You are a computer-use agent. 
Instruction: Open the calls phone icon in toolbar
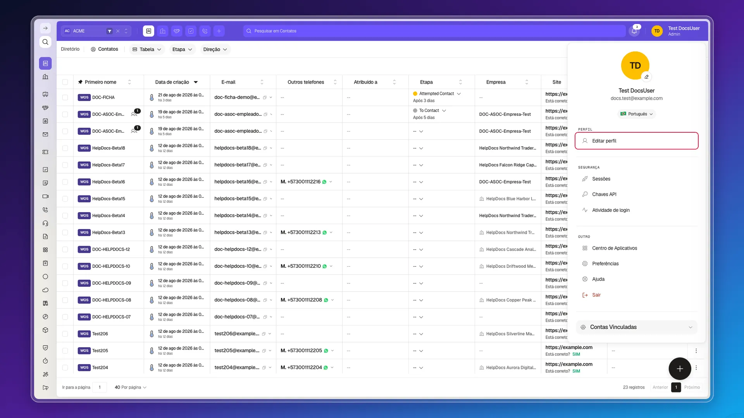[205, 31]
